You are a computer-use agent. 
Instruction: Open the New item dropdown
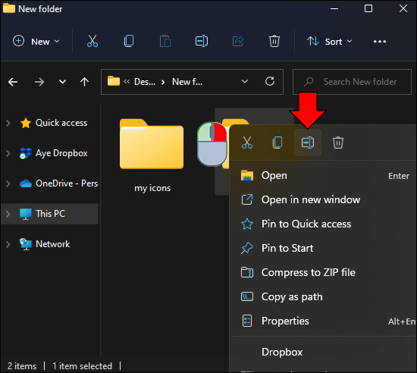[36, 42]
